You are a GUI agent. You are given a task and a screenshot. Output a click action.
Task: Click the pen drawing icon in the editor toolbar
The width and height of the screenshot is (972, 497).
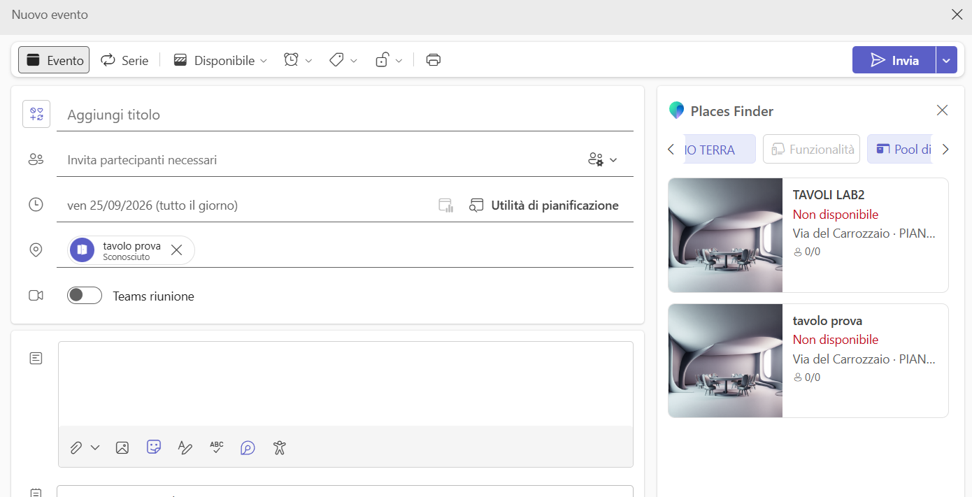185,447
